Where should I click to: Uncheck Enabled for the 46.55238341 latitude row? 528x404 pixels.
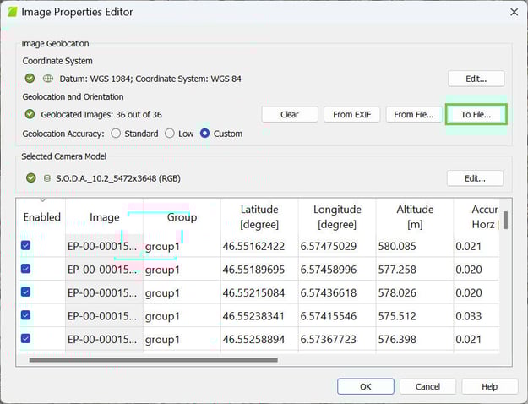tap(25, 315)
